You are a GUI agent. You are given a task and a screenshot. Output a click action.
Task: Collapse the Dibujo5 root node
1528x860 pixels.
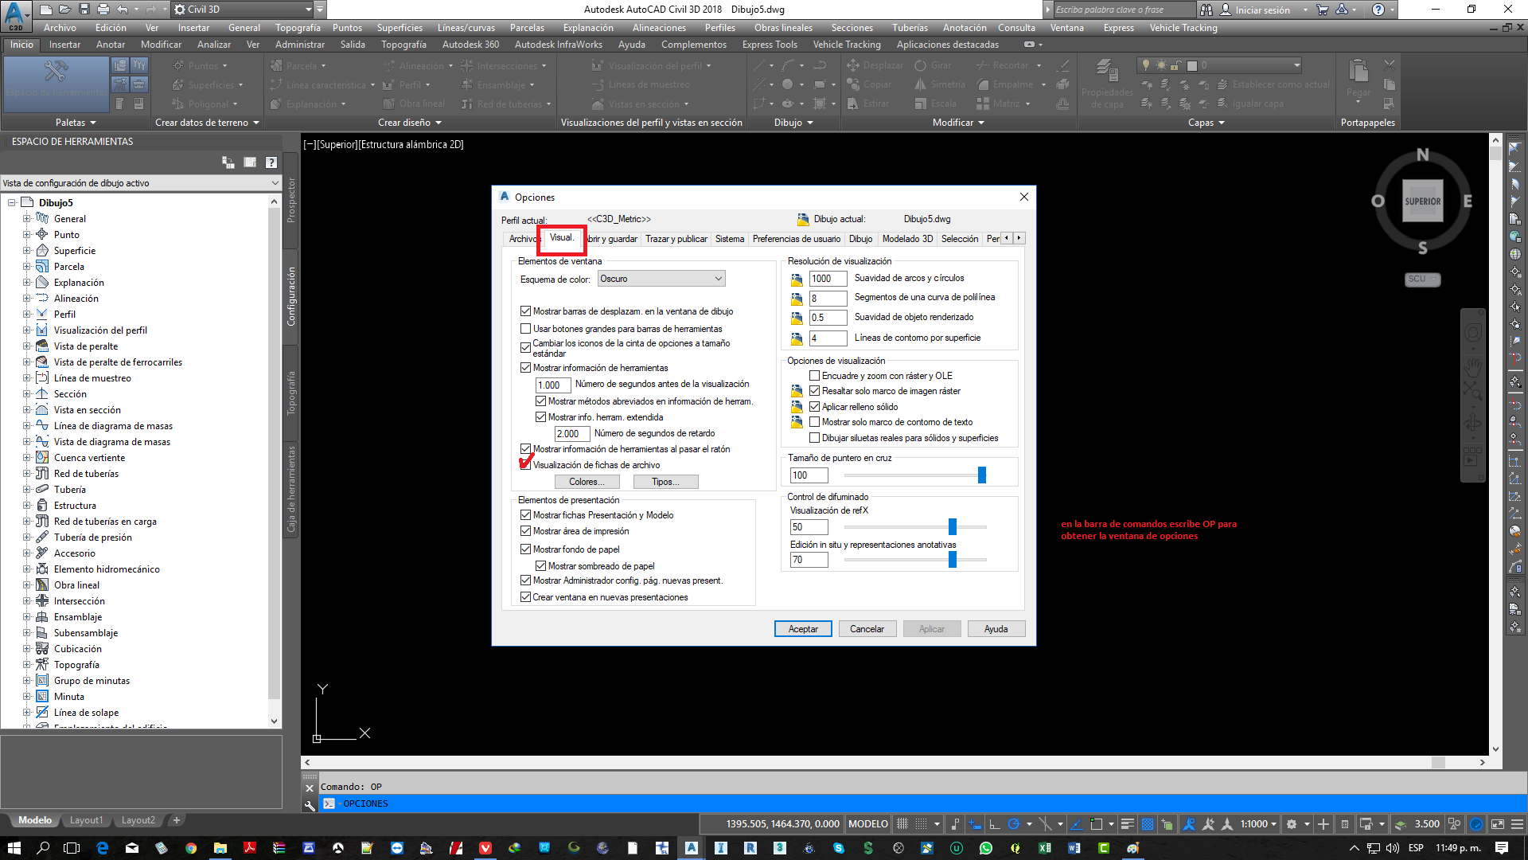[x=12, y=203]
